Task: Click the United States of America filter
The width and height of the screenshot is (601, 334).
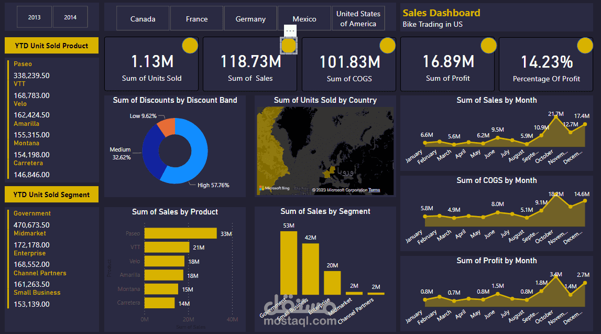Action: tap(358, 18)
